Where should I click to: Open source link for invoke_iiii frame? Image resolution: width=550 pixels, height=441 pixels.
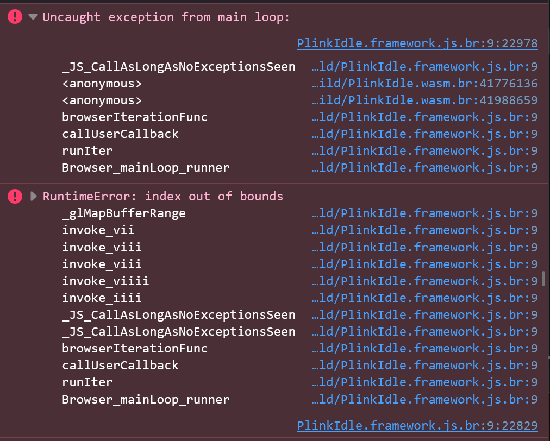(424, 298)
